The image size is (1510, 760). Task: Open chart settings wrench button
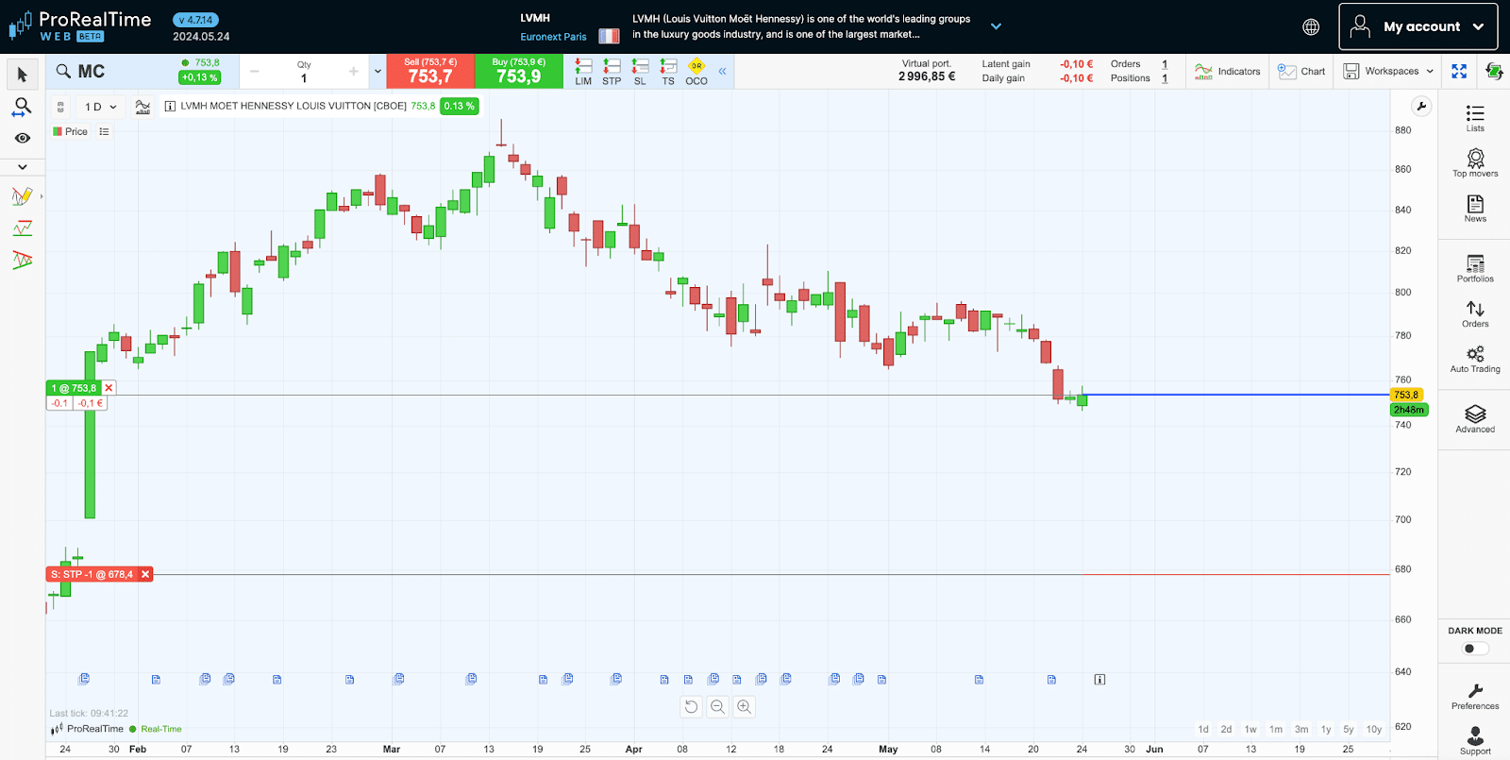click(x=1420, y=106)
